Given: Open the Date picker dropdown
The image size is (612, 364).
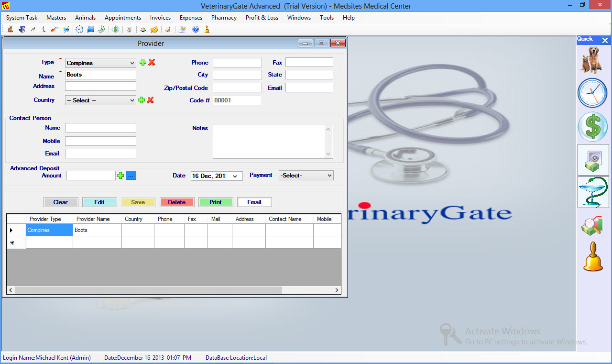Looking at the screenshot, I should 235,176.
